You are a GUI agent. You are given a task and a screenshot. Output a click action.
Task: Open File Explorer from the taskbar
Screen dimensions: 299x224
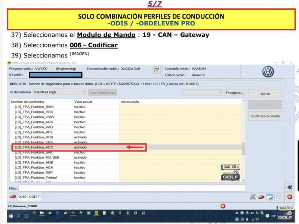pos(42,213)
